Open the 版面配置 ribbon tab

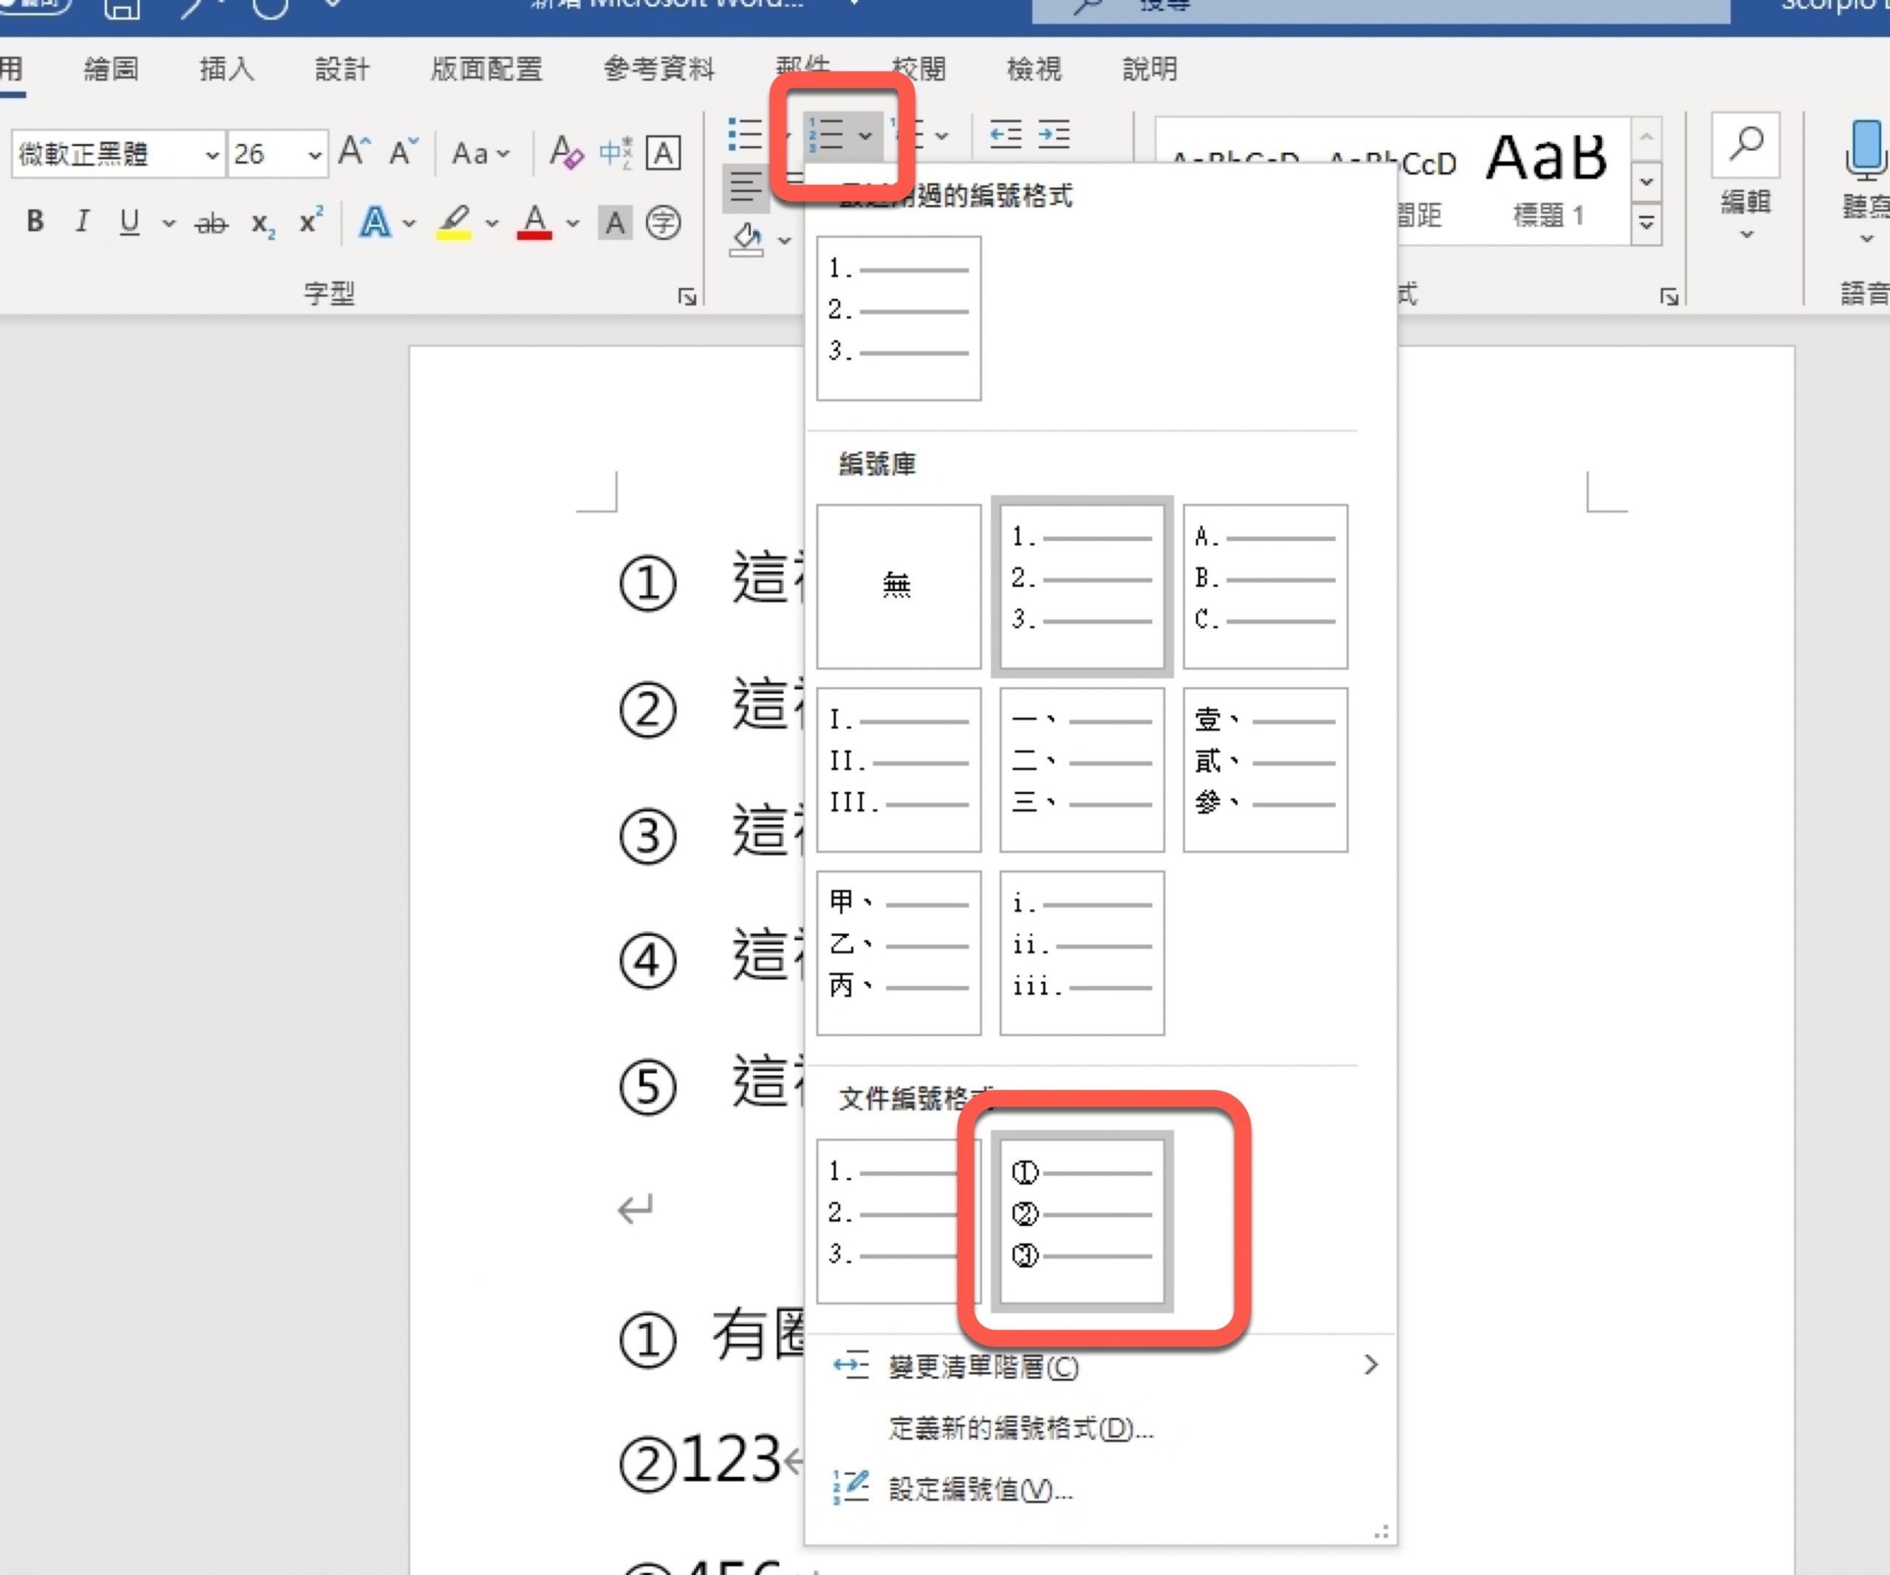click(486, 69)
